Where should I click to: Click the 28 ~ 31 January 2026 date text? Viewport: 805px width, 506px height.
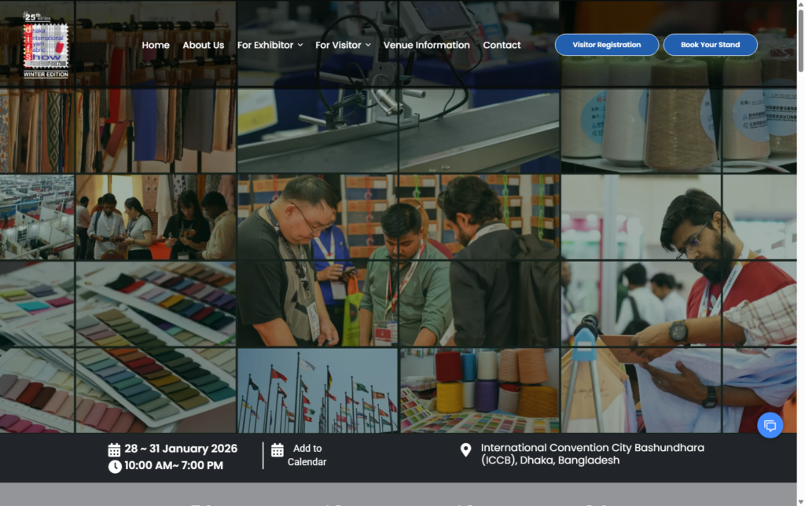180,449
